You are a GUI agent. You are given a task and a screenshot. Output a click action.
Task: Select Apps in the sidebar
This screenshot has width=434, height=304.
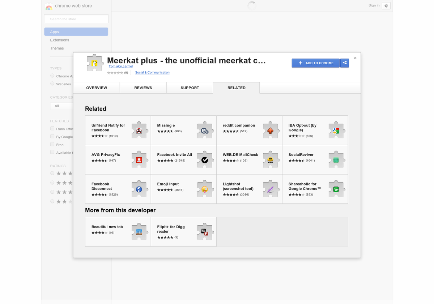tap(76, 32)
